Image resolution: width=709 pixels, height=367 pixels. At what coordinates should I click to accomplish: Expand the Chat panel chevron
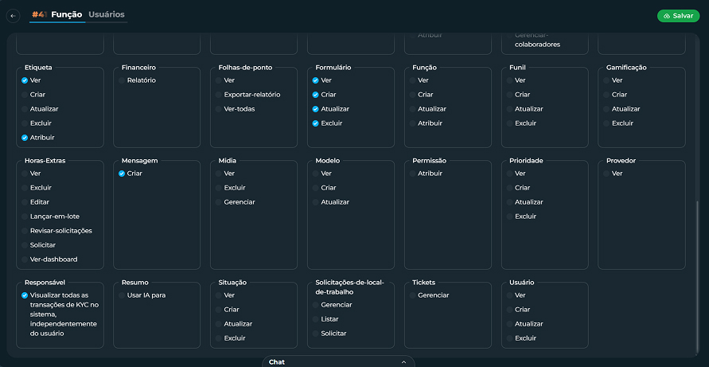point(403,362)
